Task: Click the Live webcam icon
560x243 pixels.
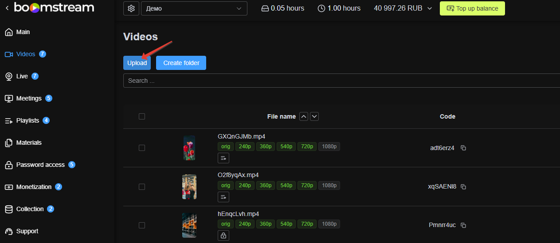Action: (x=8, y=76)
